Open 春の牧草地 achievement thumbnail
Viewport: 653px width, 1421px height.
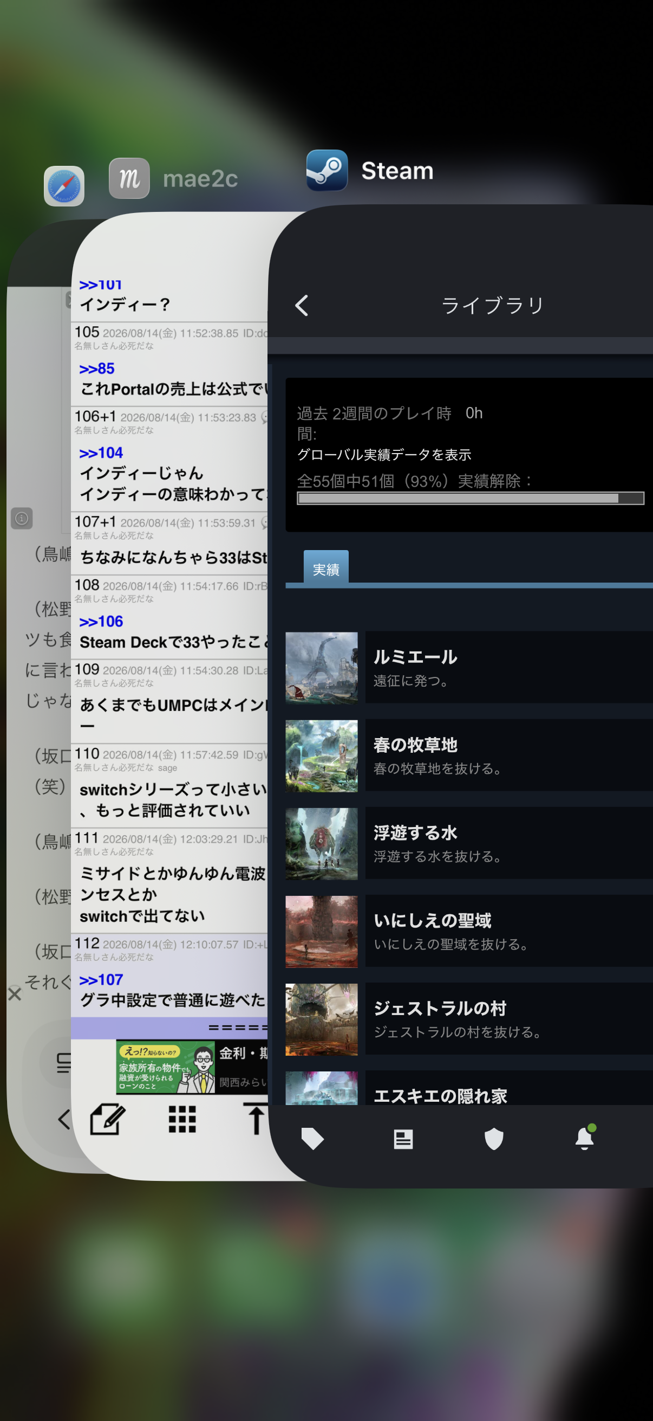(x=322, y=755)
